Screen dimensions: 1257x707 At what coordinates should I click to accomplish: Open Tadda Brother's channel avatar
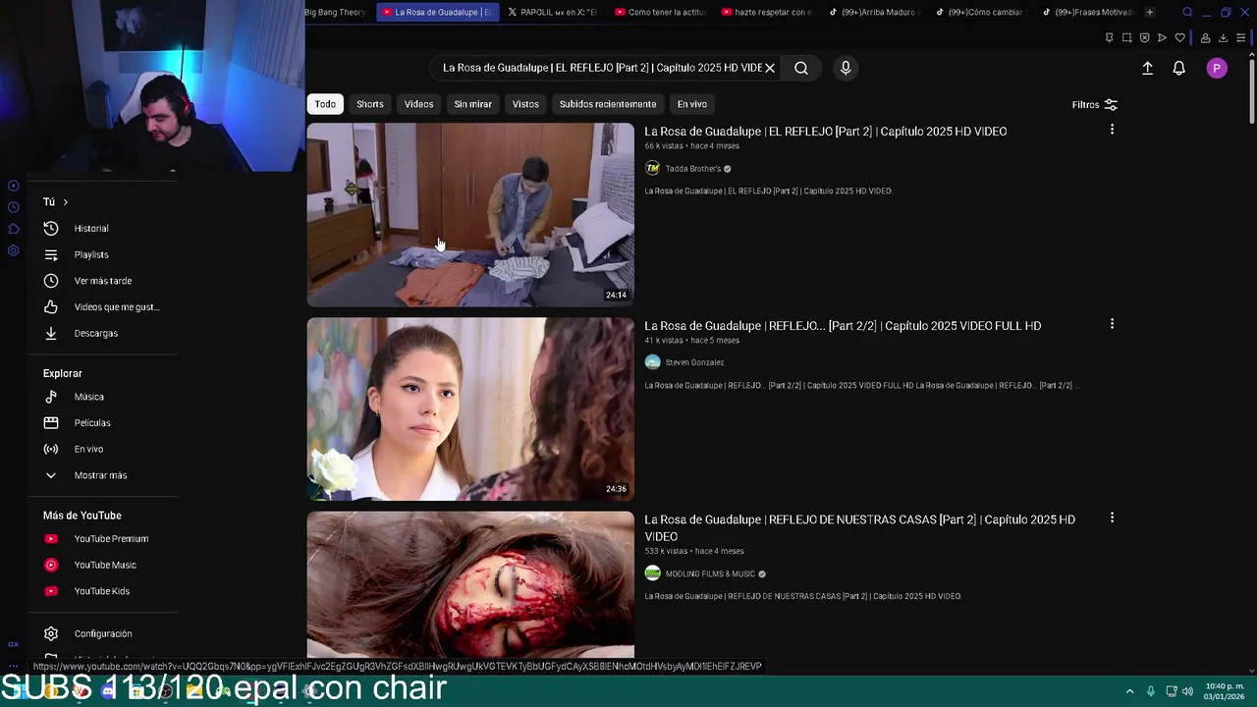tap(652, 169)
